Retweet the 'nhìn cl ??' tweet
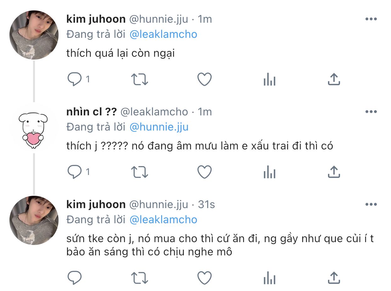This screenshot has height=291, width=391. [x=139, y=172]
